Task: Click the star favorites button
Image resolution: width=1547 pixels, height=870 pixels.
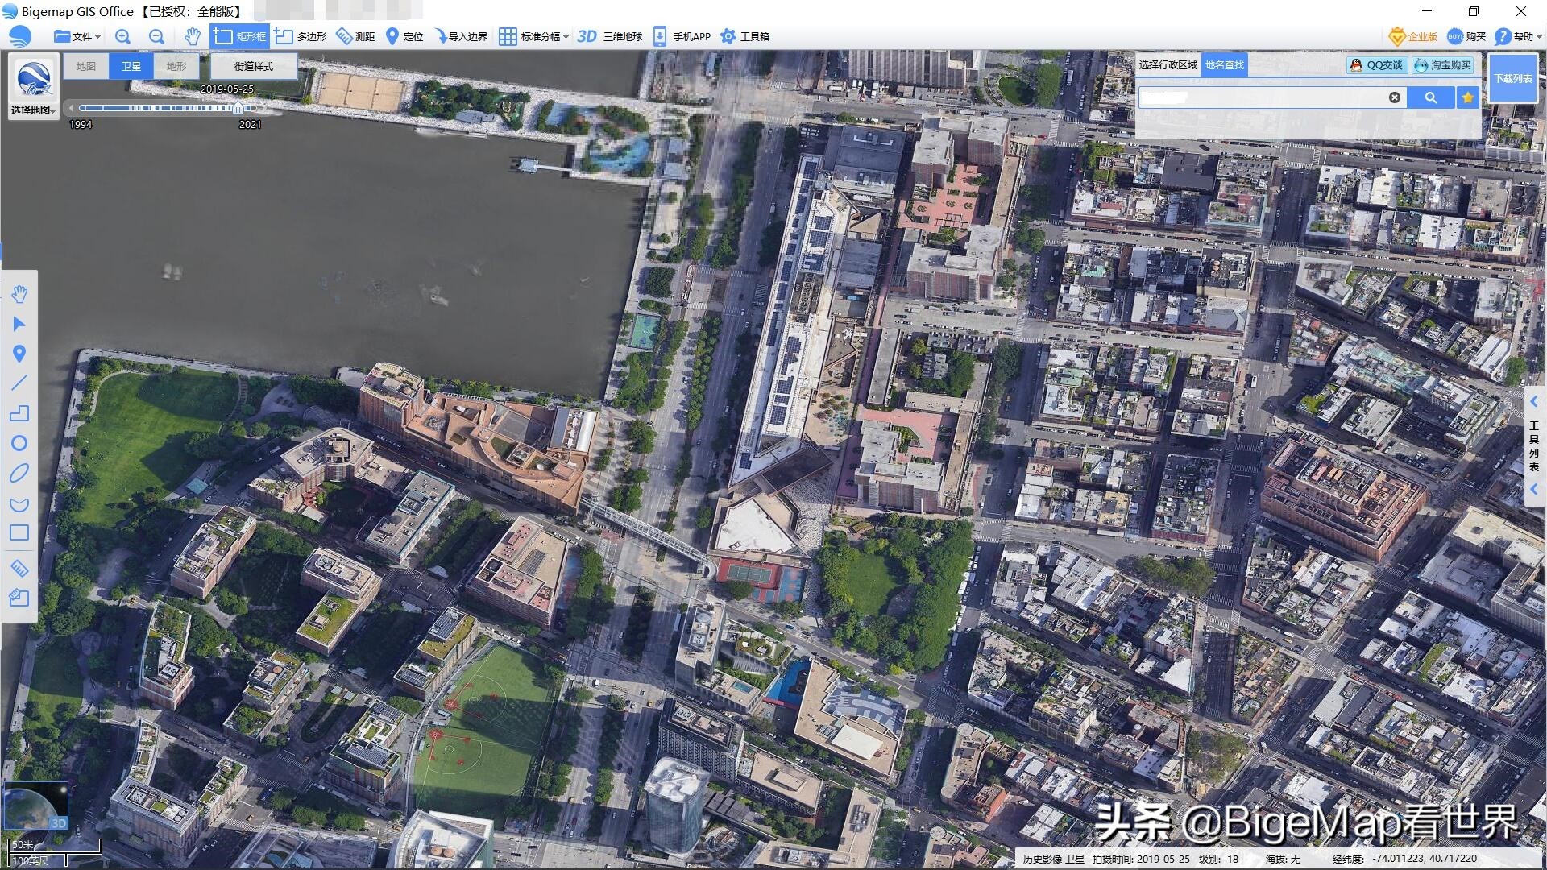Action: [1468, 97]
